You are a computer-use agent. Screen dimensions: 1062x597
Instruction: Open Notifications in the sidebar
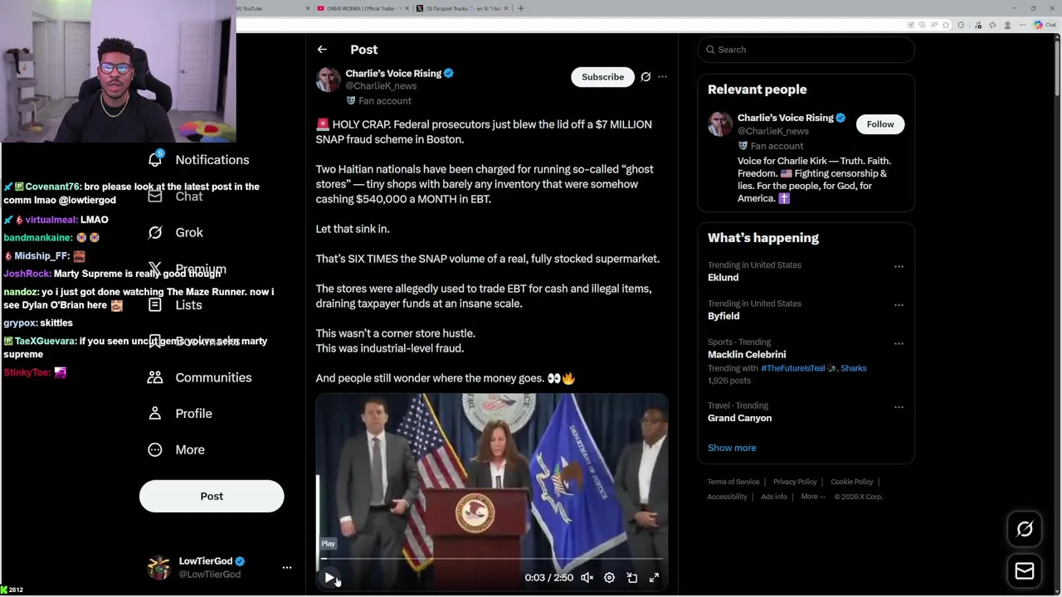(x=198, y=159)
